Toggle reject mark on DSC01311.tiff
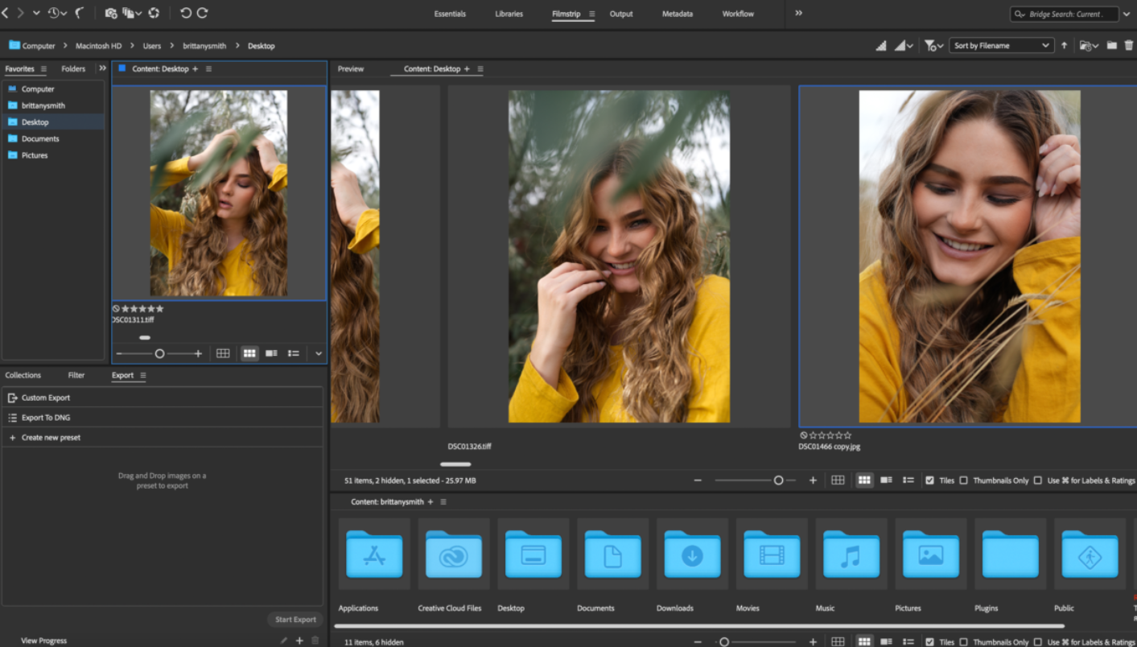This screenshot has width=1137, height=647. pyautogui.click(x=116, y=309)
